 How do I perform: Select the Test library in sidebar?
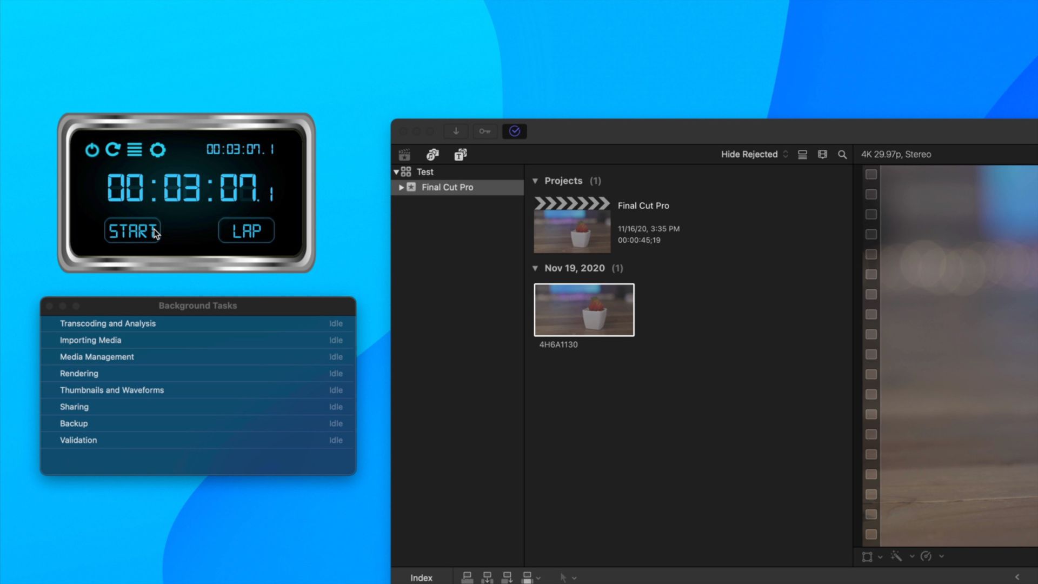click(x=425, y=172)
